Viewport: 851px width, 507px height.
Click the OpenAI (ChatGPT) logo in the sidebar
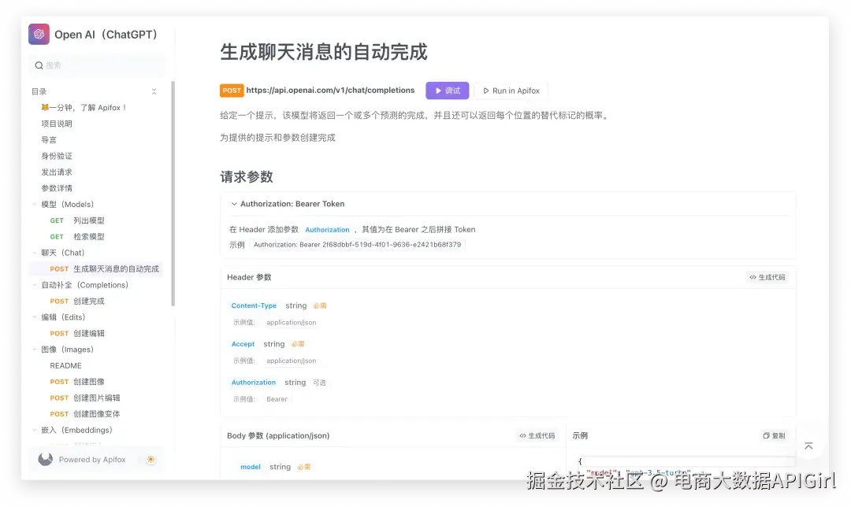coord(39,35)
